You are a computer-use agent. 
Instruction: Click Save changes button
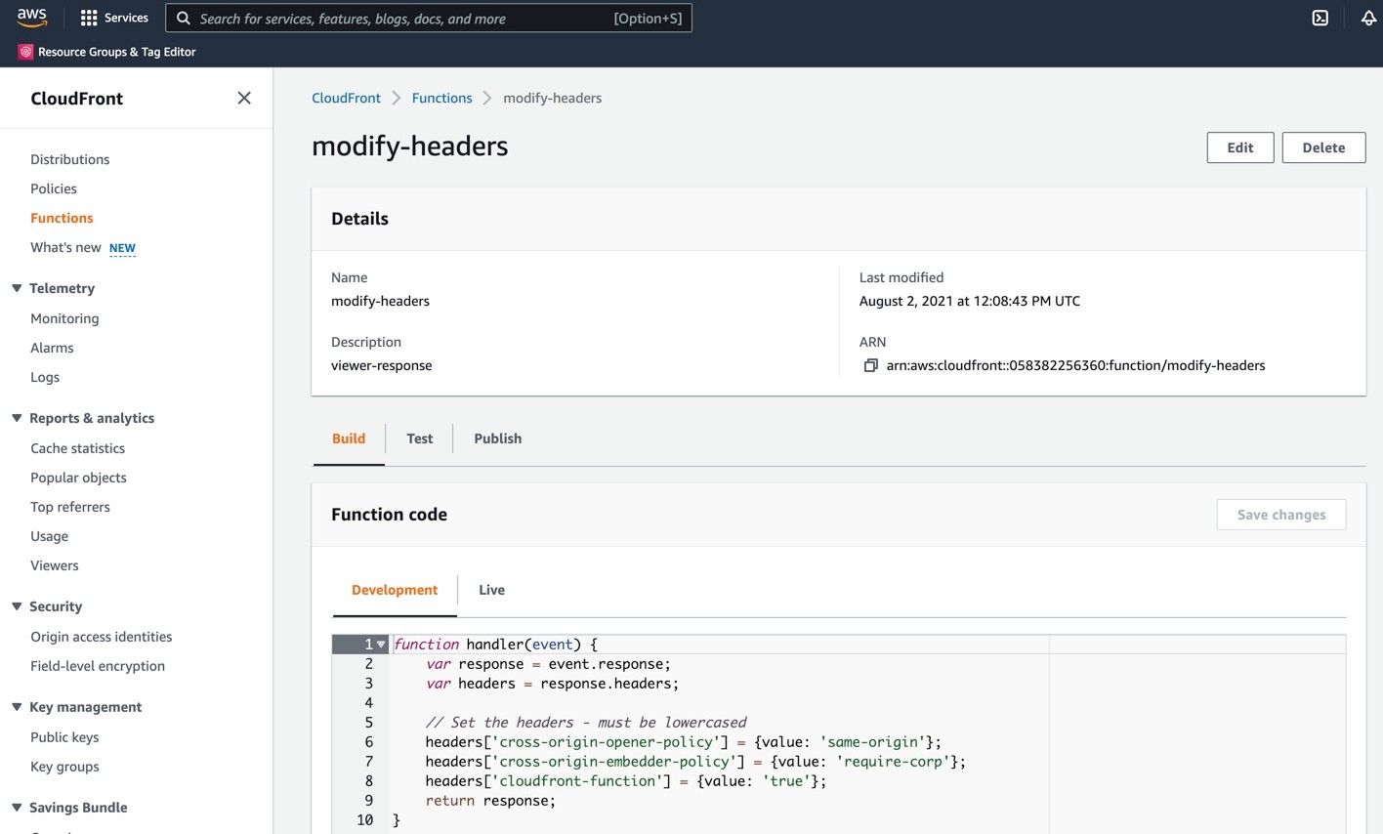point(1281,515)
